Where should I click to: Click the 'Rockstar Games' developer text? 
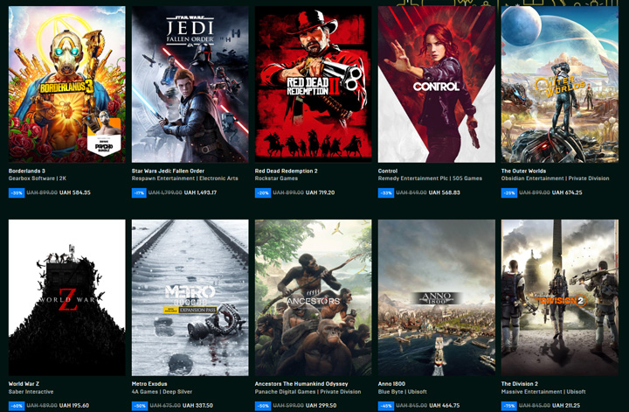point(276,178)
